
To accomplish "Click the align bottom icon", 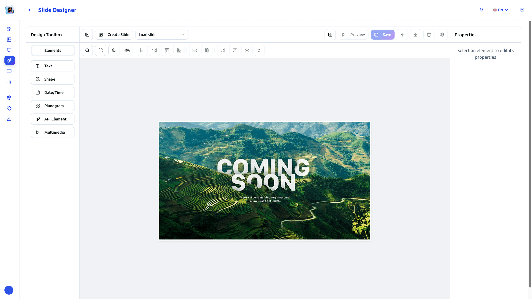I will 179,50.
